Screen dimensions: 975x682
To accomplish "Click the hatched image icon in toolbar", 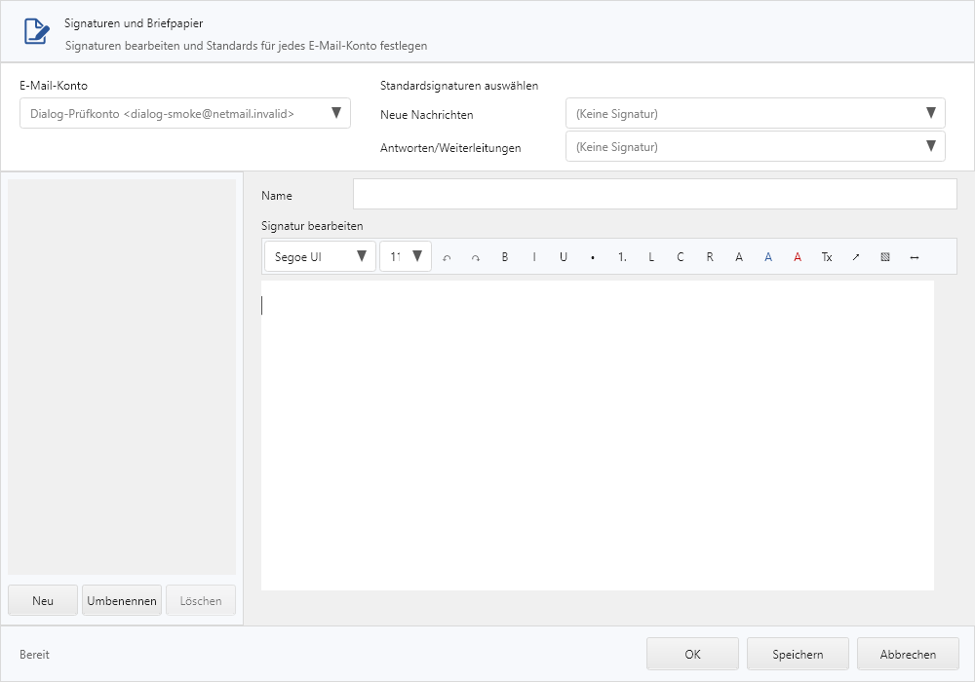I will 885,257.
